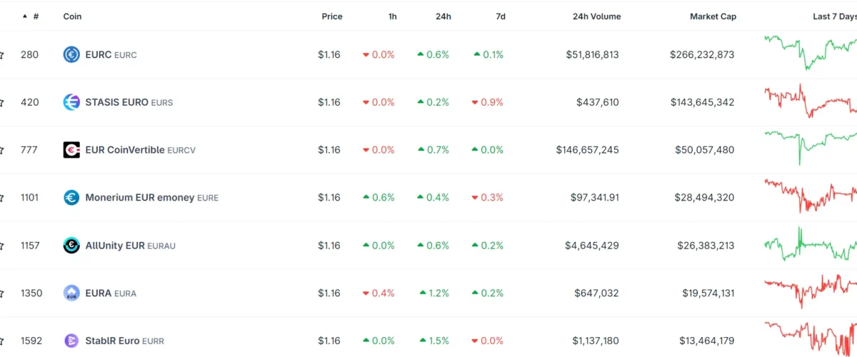Sort by the 7d change header
857x357 pixels.
click(x=500, y=16)
